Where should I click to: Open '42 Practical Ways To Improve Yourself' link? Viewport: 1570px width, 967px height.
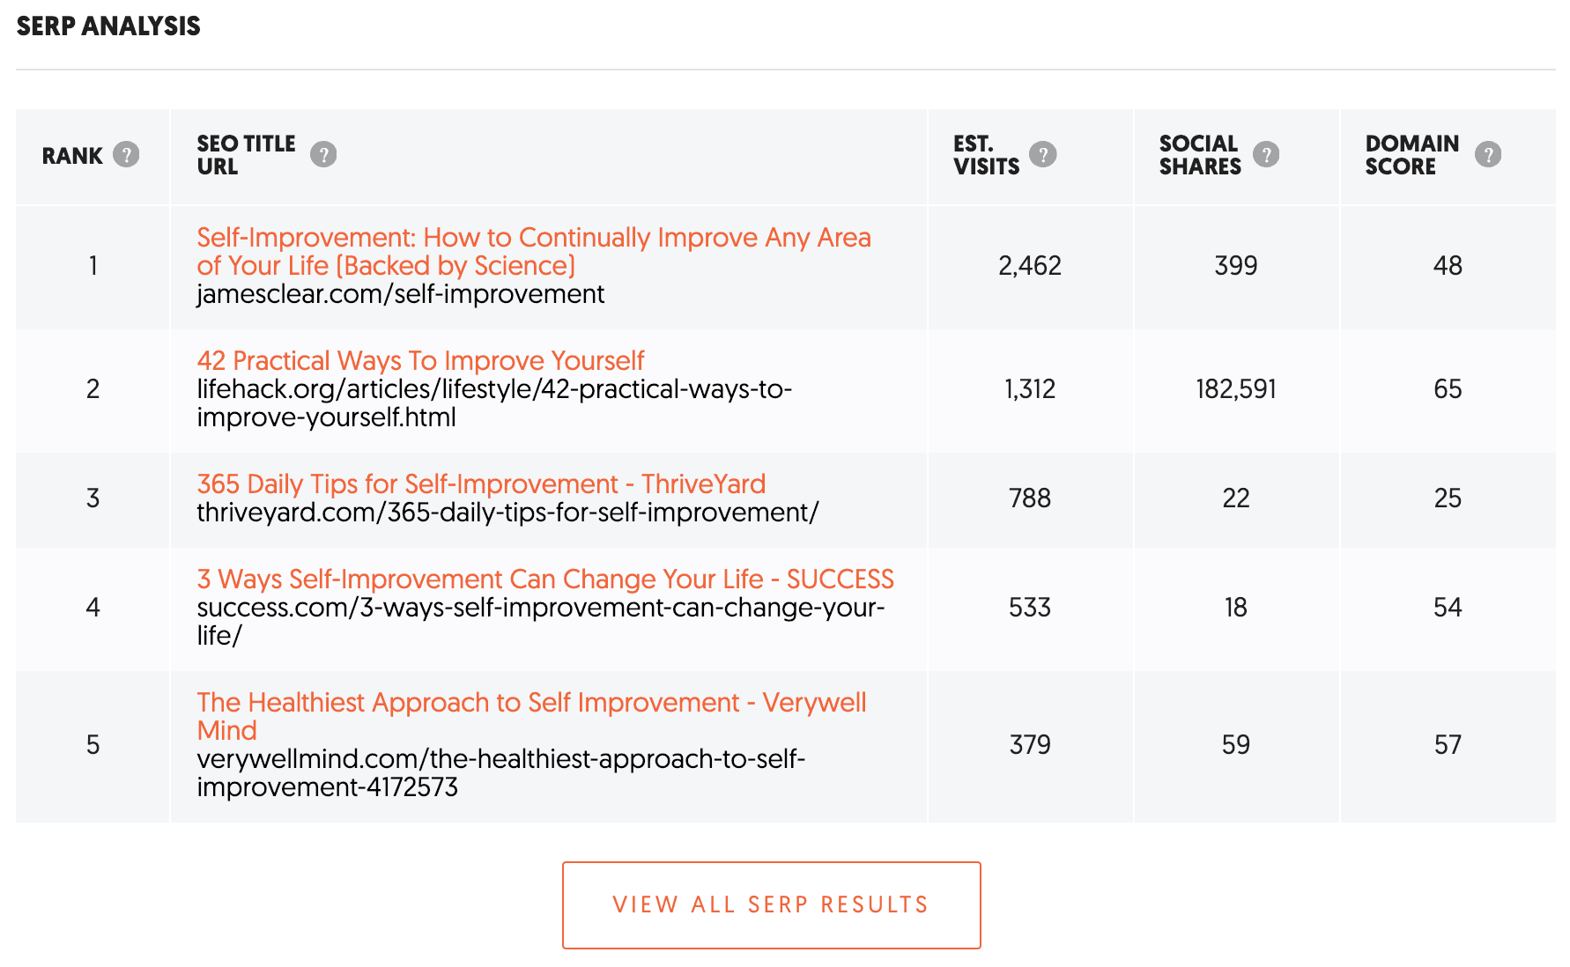tap(420, 360)
